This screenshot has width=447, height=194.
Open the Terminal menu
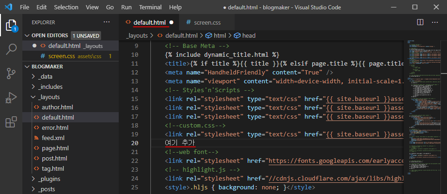[150, 7]
